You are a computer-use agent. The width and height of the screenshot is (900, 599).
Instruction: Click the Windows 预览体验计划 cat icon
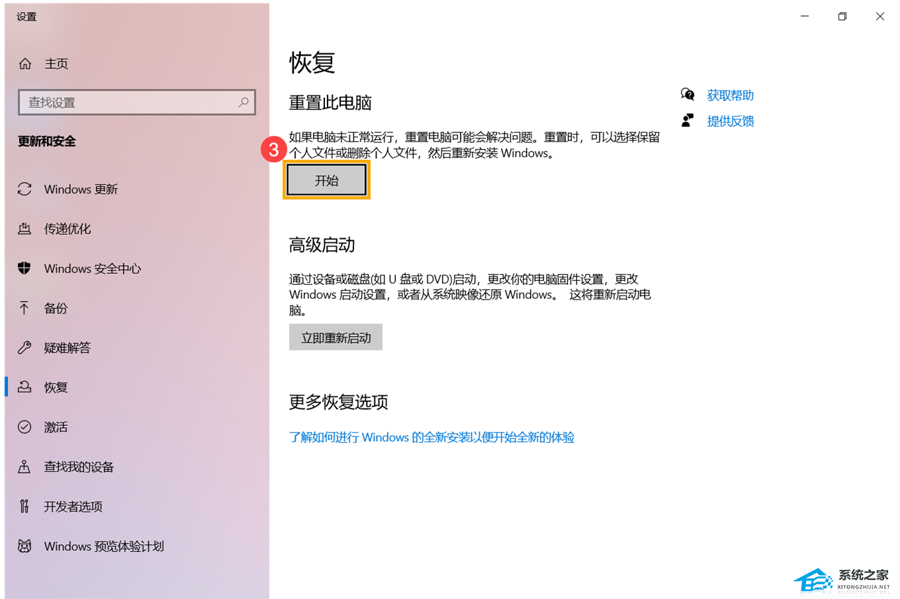[x=25, y=546]
